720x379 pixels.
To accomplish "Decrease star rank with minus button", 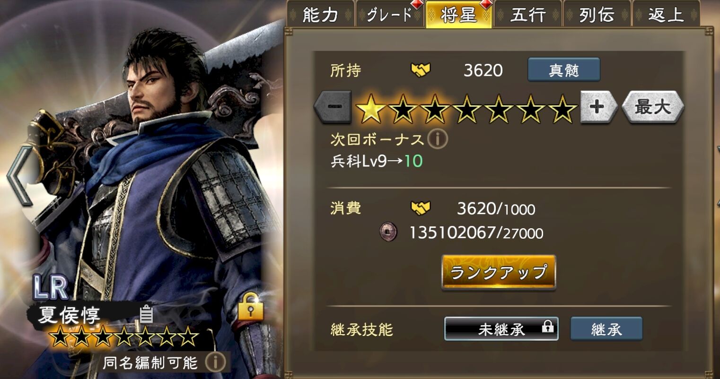I will [x=333, y=107].
